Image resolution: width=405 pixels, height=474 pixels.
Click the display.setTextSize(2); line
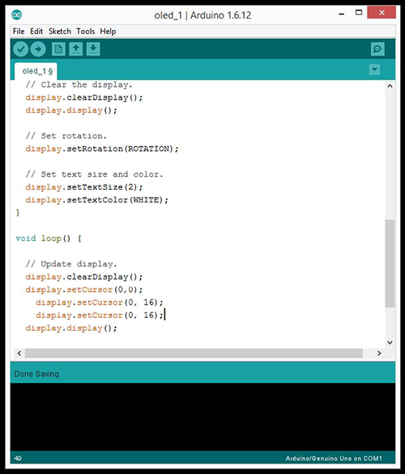tap(84, 187)
